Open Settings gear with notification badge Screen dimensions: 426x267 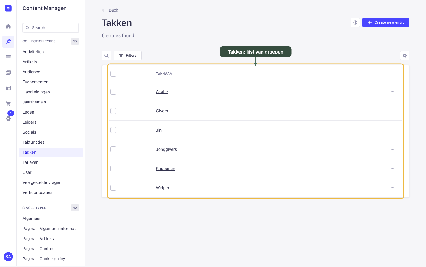pyautogui.click(x=8, y=119)
